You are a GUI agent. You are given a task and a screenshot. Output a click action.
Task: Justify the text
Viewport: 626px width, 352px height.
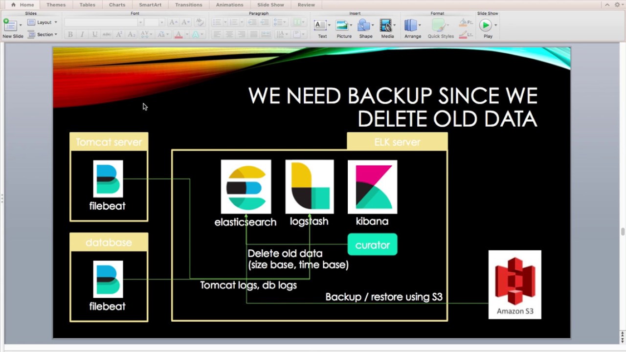click(253, 34)
